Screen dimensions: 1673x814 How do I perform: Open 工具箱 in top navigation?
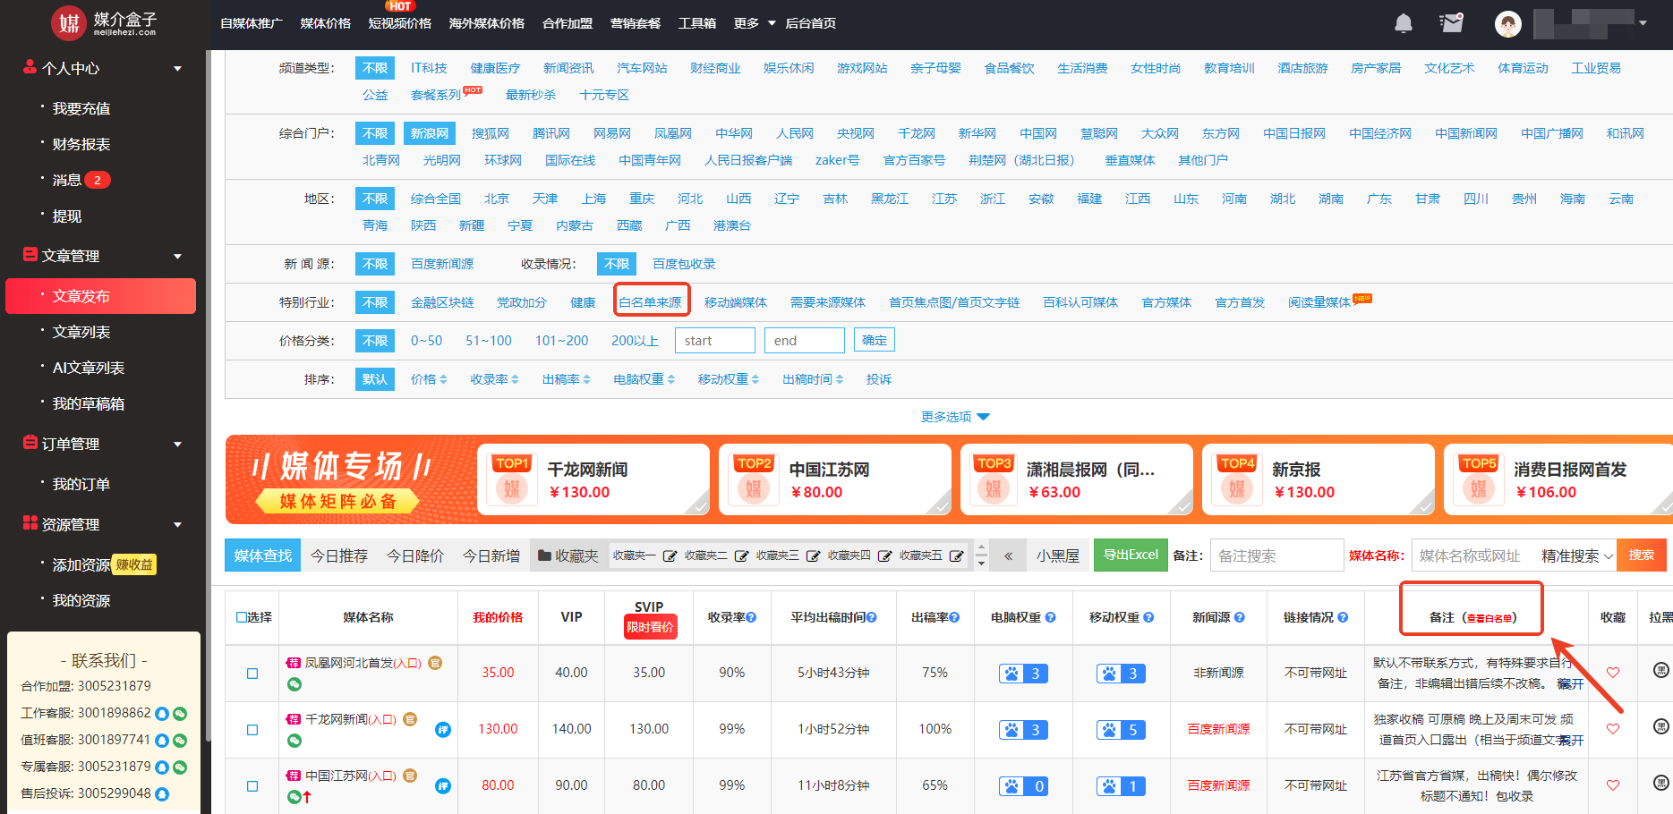pyautogui.click(x=697, y=23)
